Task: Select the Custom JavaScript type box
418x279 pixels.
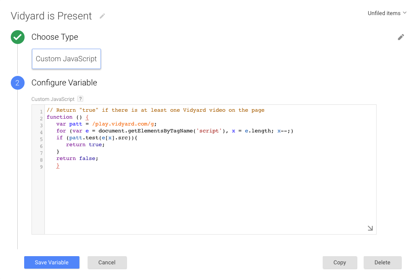Action: click(x=66, y=59)
